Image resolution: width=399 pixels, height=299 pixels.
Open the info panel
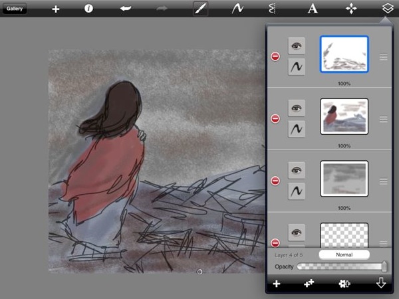click(88, 9)
